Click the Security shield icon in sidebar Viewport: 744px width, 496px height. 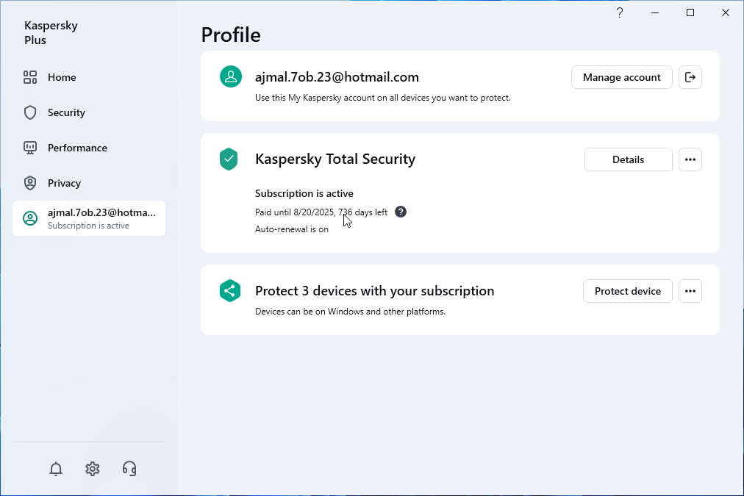coord(30,112)
